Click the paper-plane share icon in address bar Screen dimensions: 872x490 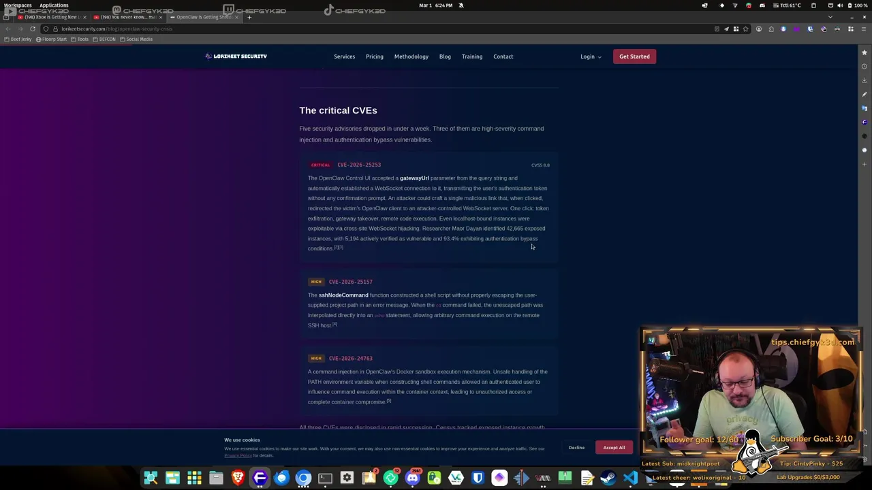[x=726, y=29]
